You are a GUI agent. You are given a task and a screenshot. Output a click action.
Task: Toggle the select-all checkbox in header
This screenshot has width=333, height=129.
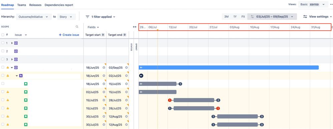click(3, 35)
